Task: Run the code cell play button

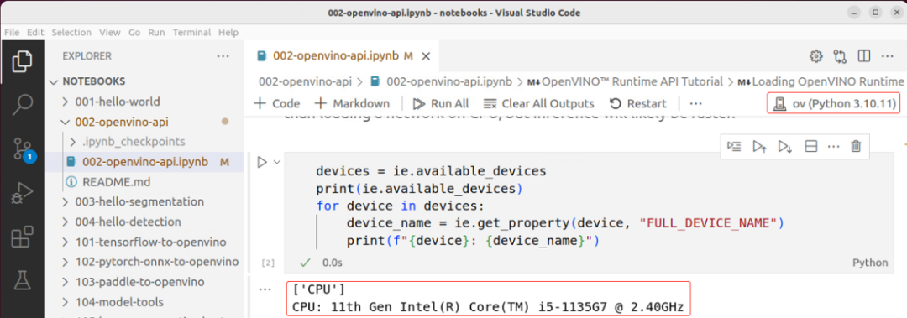Action: tap(262, 163)
